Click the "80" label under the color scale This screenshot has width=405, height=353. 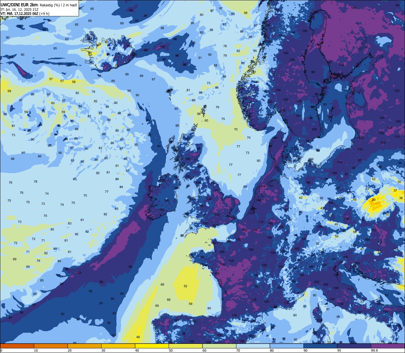(272, 350)
